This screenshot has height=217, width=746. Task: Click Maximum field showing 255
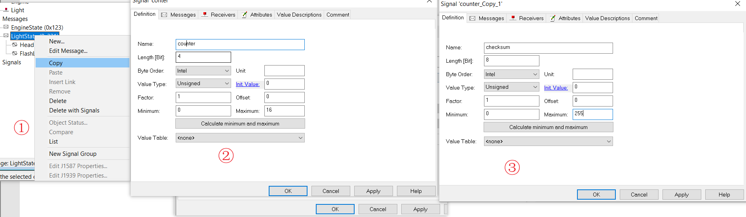(x=593, y=114)
